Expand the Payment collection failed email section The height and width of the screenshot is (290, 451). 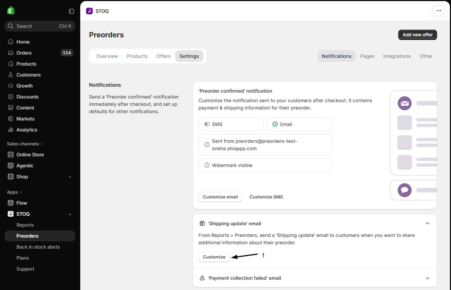[428, 278]
